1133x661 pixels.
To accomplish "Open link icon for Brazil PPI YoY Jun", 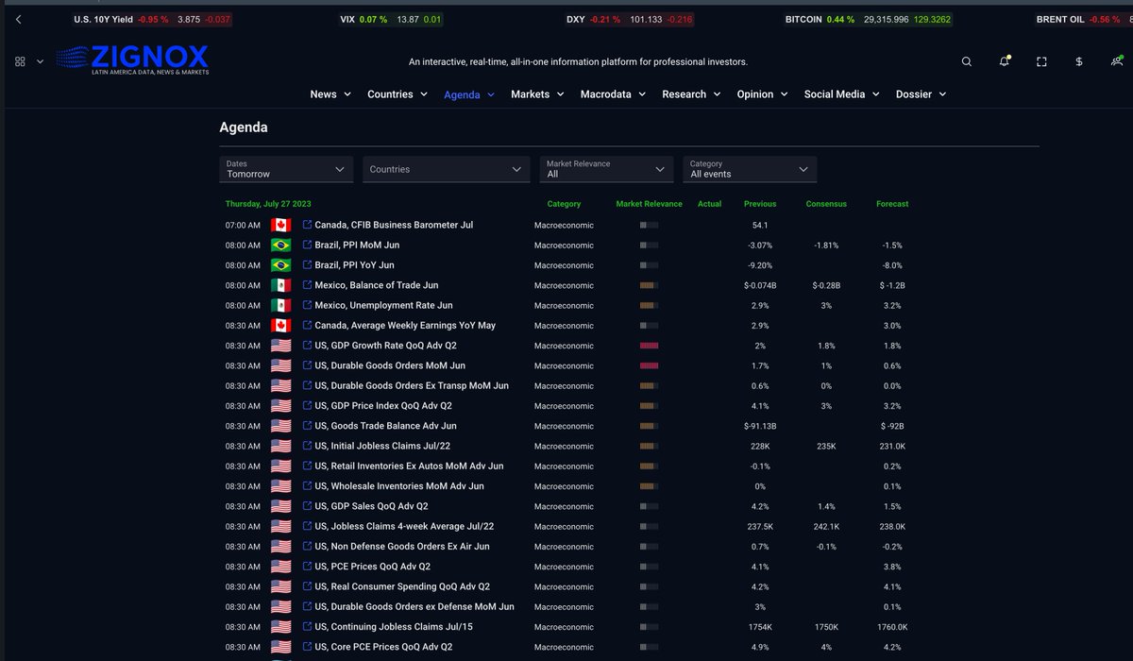I will [307, 265].
